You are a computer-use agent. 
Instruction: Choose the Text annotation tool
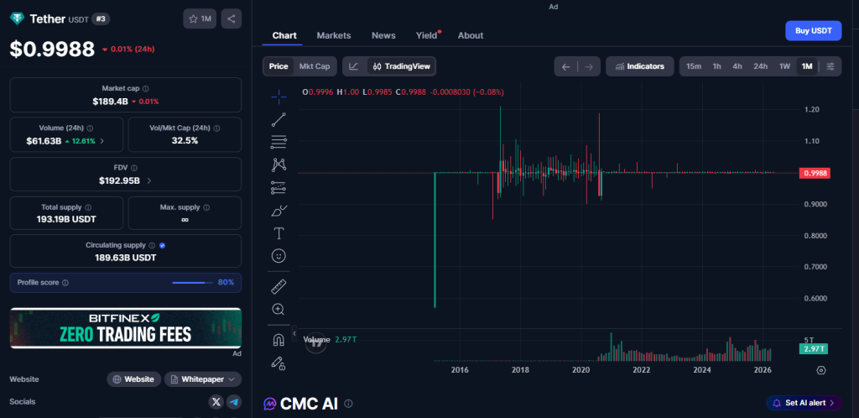pos(279,233)
